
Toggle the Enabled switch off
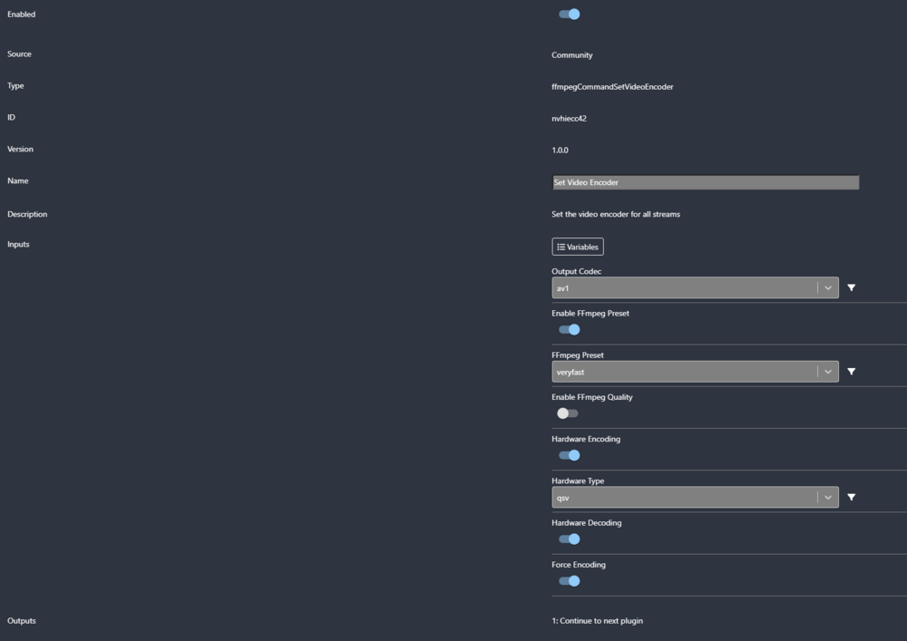pos(570,14)
